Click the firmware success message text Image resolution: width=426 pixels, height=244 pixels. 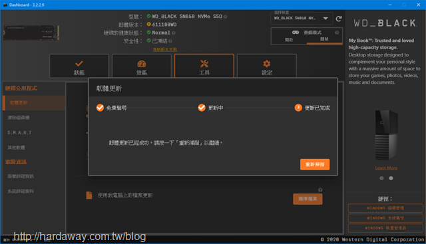click(166, 143)
